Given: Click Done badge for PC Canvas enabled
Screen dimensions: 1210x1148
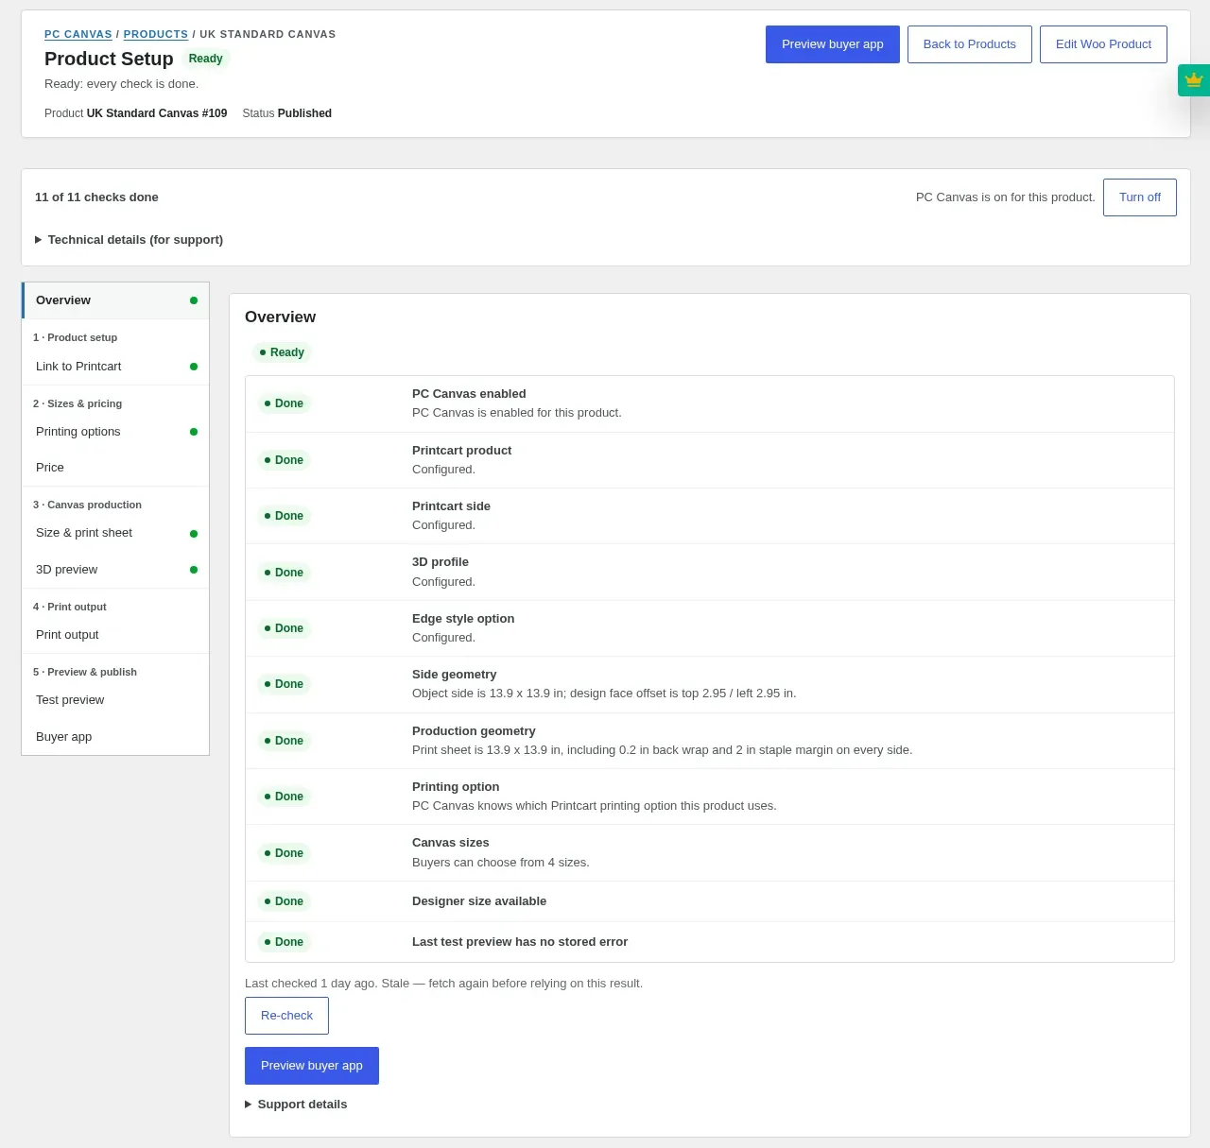Looking at the screenshot, I should (x=284, y=403).
